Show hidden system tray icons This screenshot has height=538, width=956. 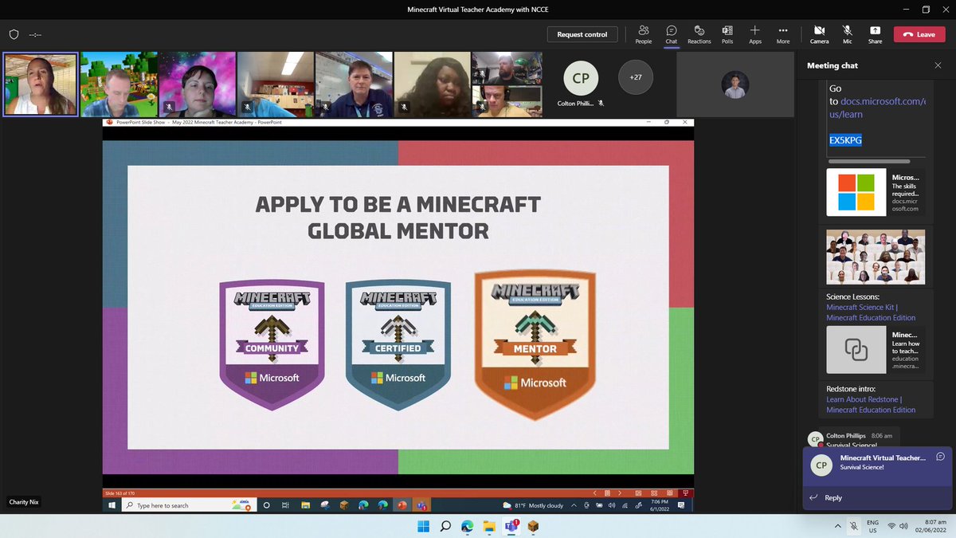[836, 526]
